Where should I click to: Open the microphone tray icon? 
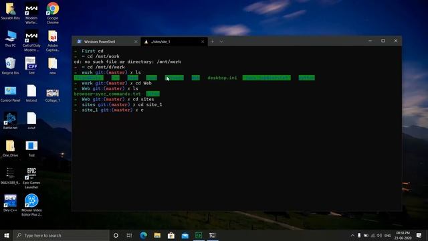[359, 235]
